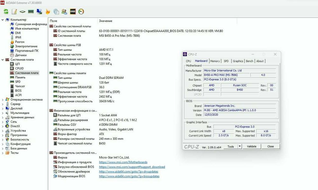Screen dimensions: 318x190
Task: Open the SPD tree item in AIDA64
Action: [17, 82]
